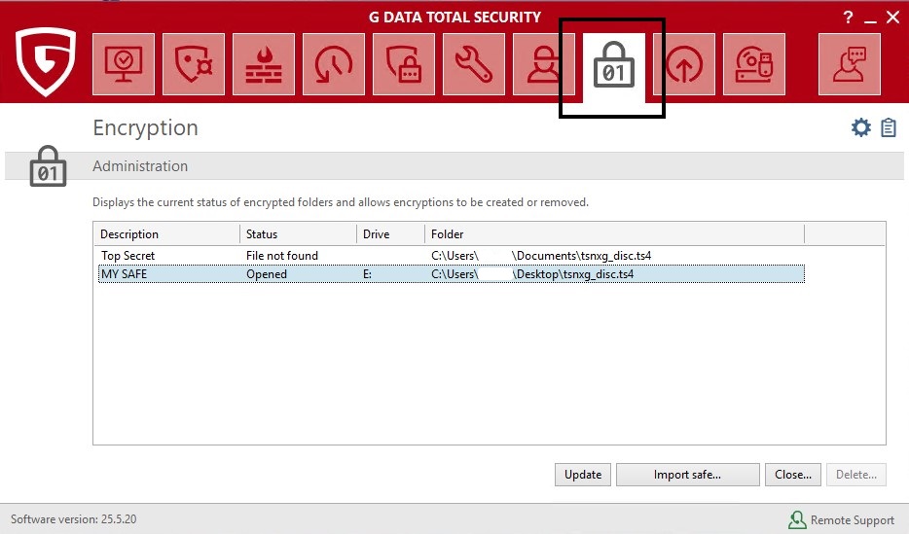Click the E: drive cell
The width and height of the screenshot is (909, 534).
[x=367, y=274]
